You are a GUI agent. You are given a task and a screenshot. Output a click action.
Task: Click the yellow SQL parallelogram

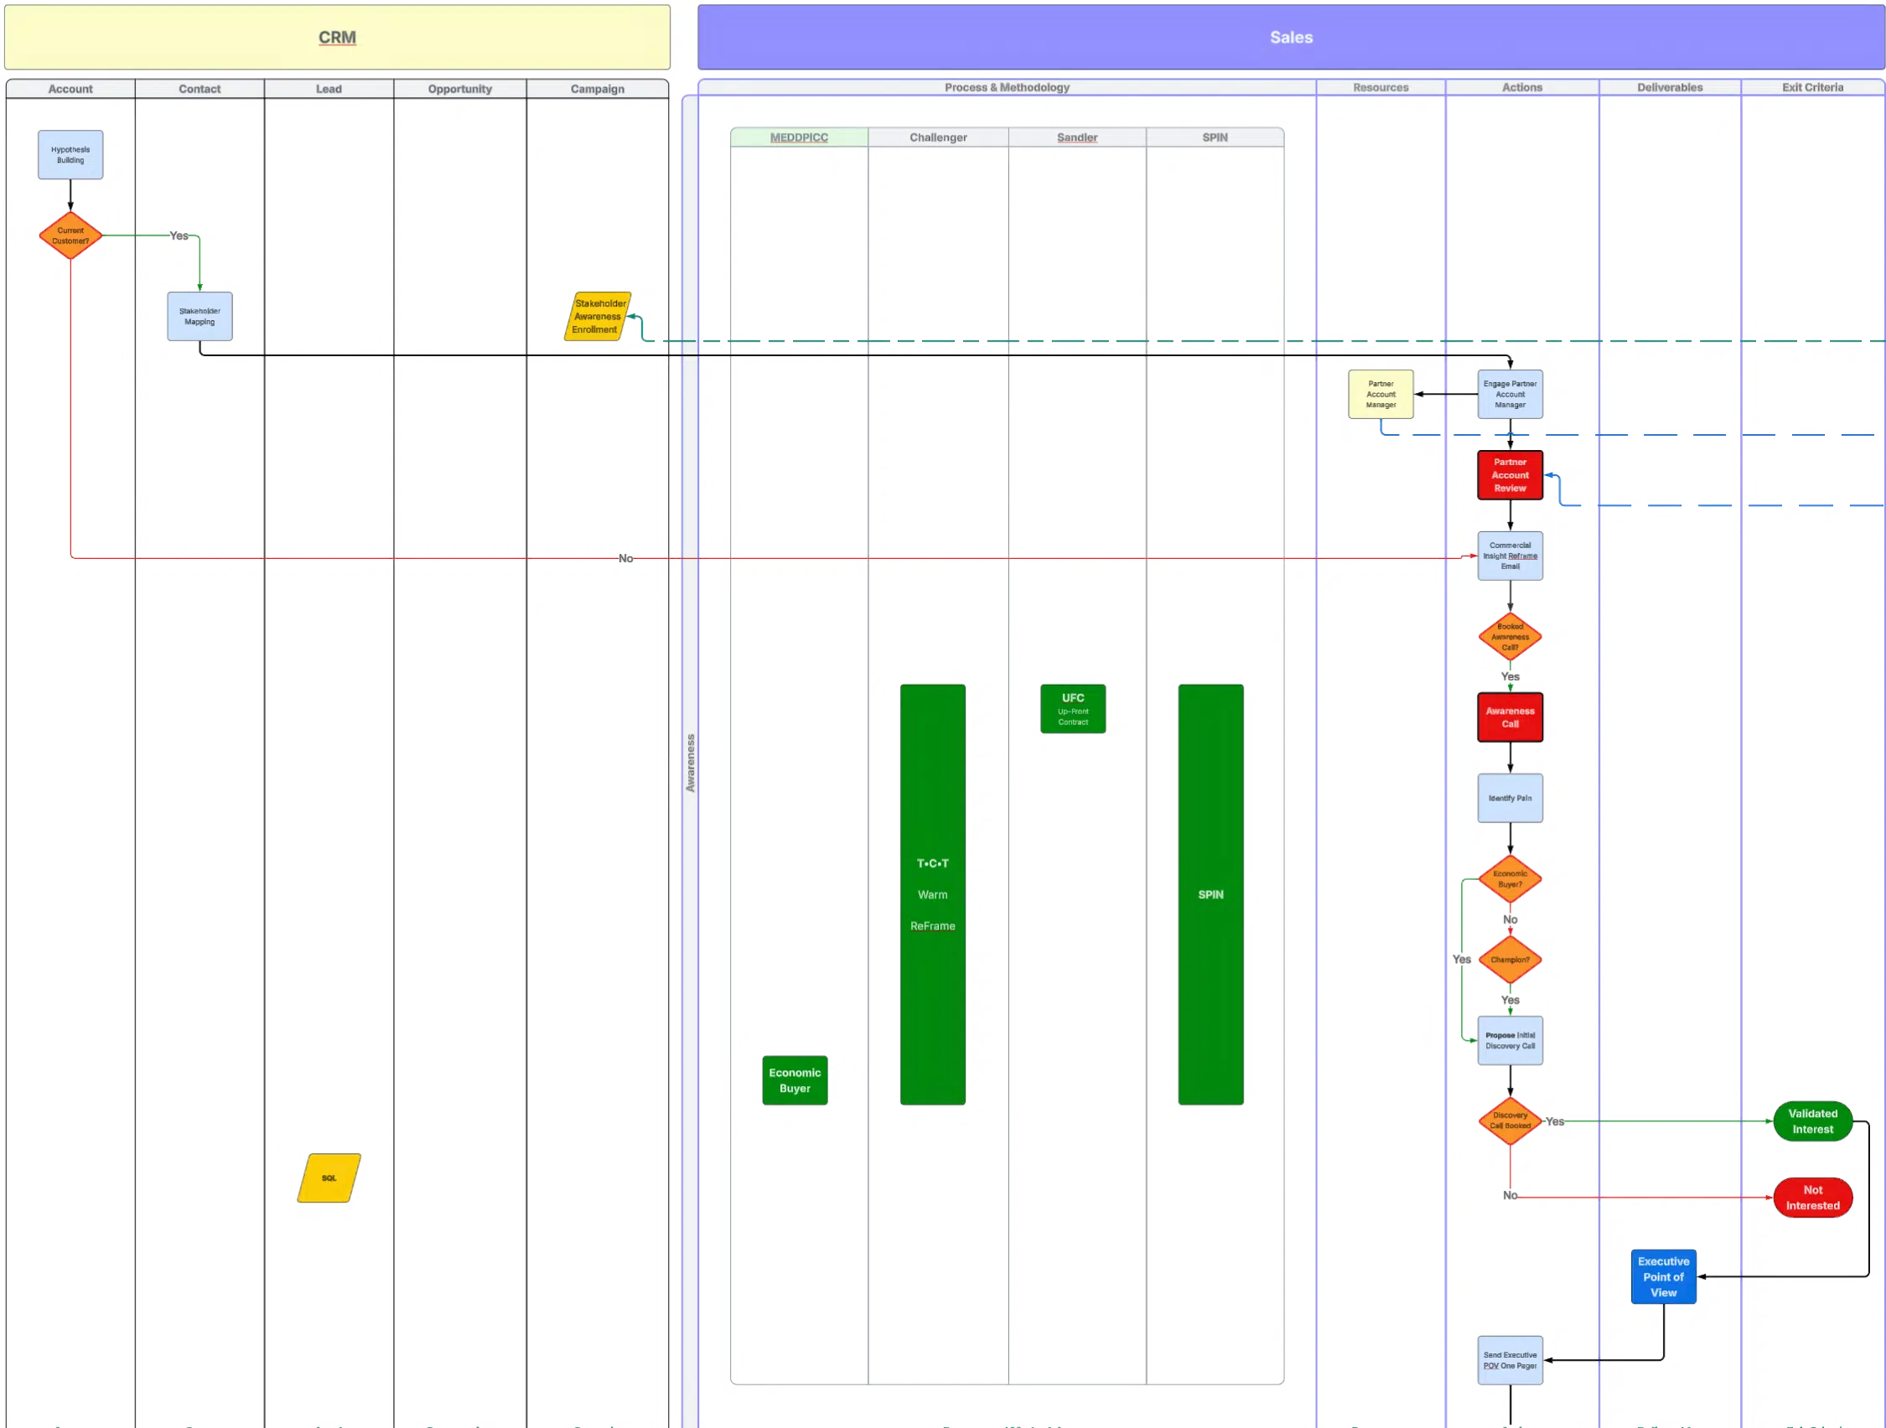coord(329,1177)
